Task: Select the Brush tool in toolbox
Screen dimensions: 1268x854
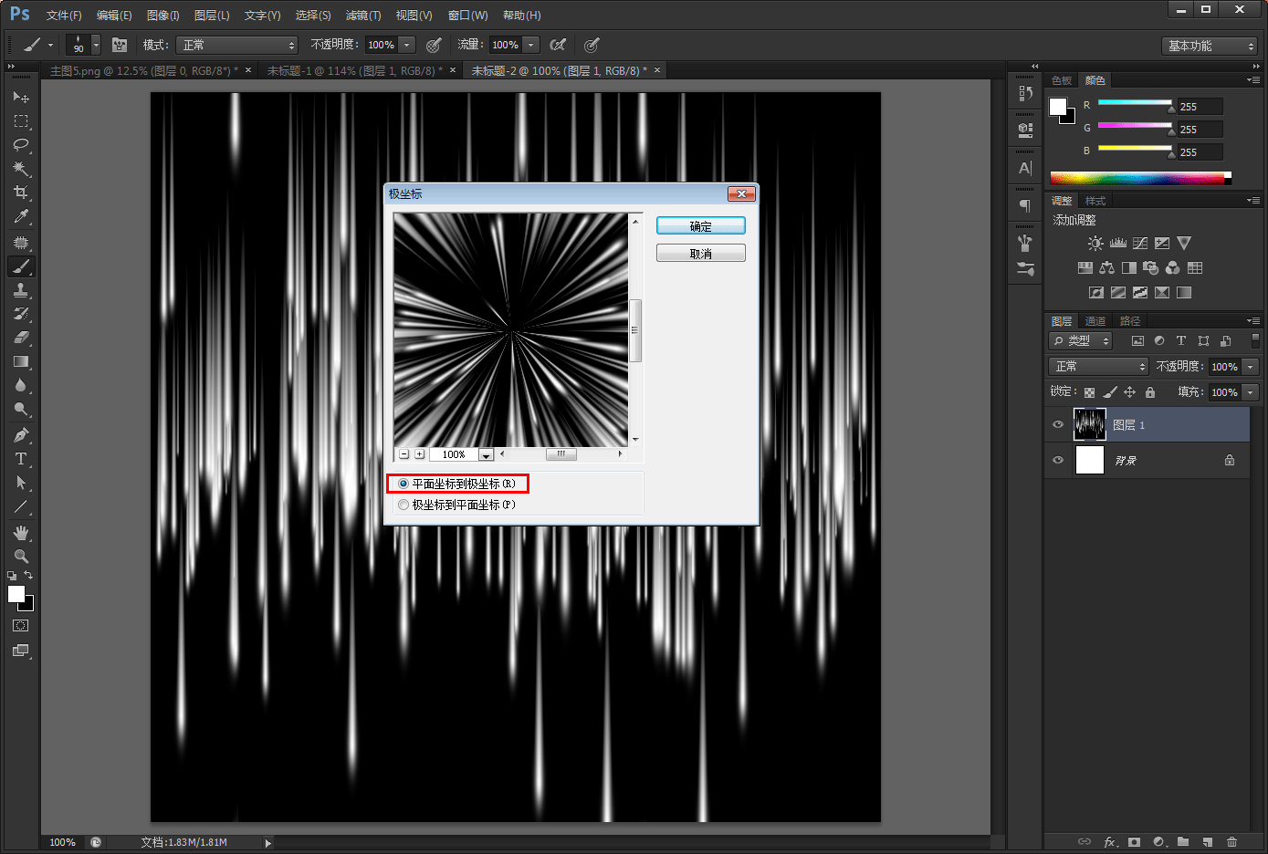Action: click(x=20, y=266)
